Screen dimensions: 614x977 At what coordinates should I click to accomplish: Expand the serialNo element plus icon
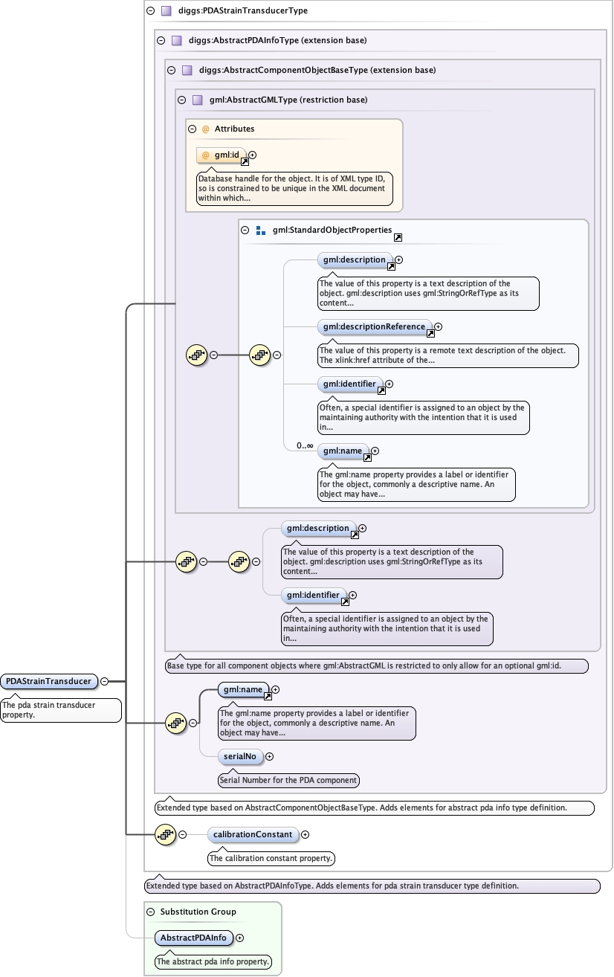pyautogui.click(x=269, y=756)
